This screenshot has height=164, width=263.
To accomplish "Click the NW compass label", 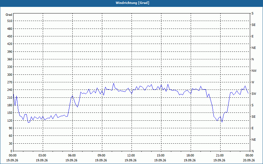I will [254, 71].
